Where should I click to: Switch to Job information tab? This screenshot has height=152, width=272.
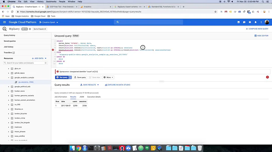coord(61,97)
